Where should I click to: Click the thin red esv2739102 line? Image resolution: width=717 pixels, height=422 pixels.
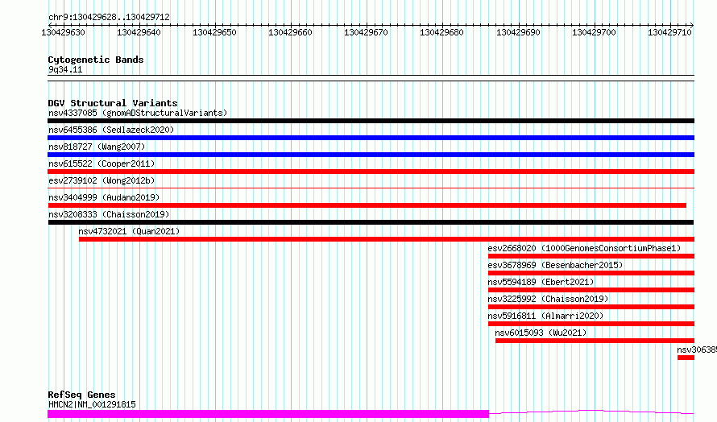point(371,188)
